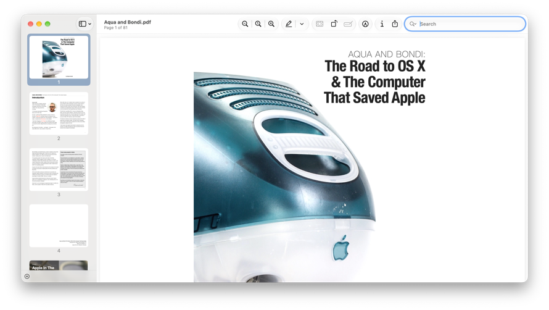Viewport: 549px width, 310px height.
Task: Click the Zoom In magnifier icon
Action: point(271,24)
